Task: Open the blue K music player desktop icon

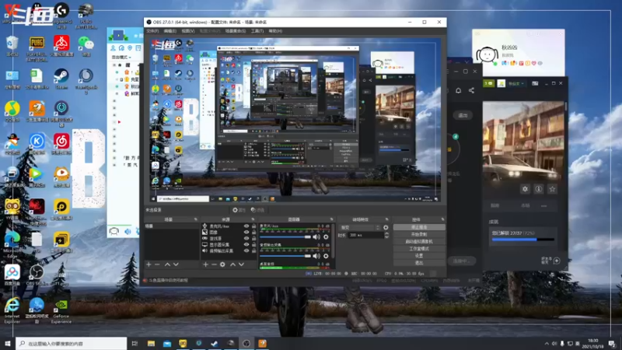Action: coord(37,144)
